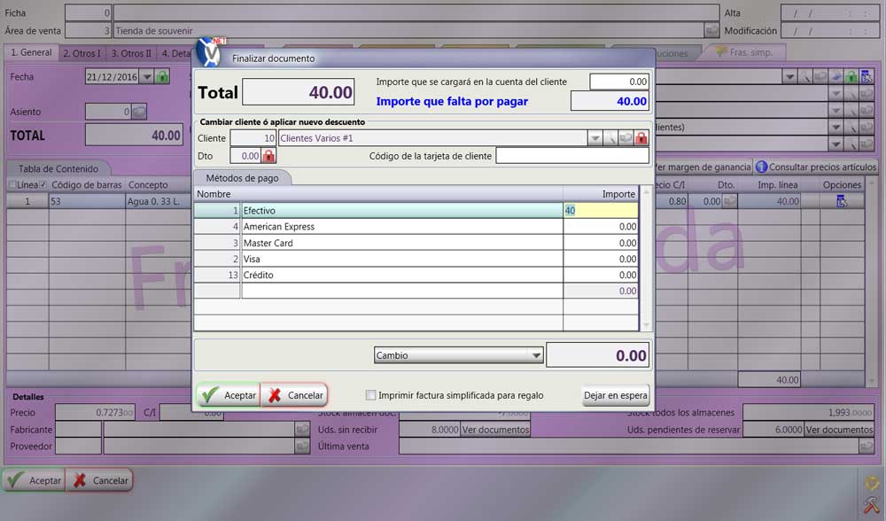Image resolution: width=886 pixels, height=521 pixels.
Task: Click the search magnifier beside the Cliente dropdown
Action: click(x=610, y=138)
